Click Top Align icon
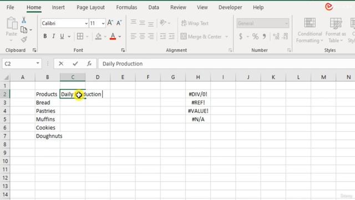The height and width of the screenshot is (200, 355). [x=133, y=22]
